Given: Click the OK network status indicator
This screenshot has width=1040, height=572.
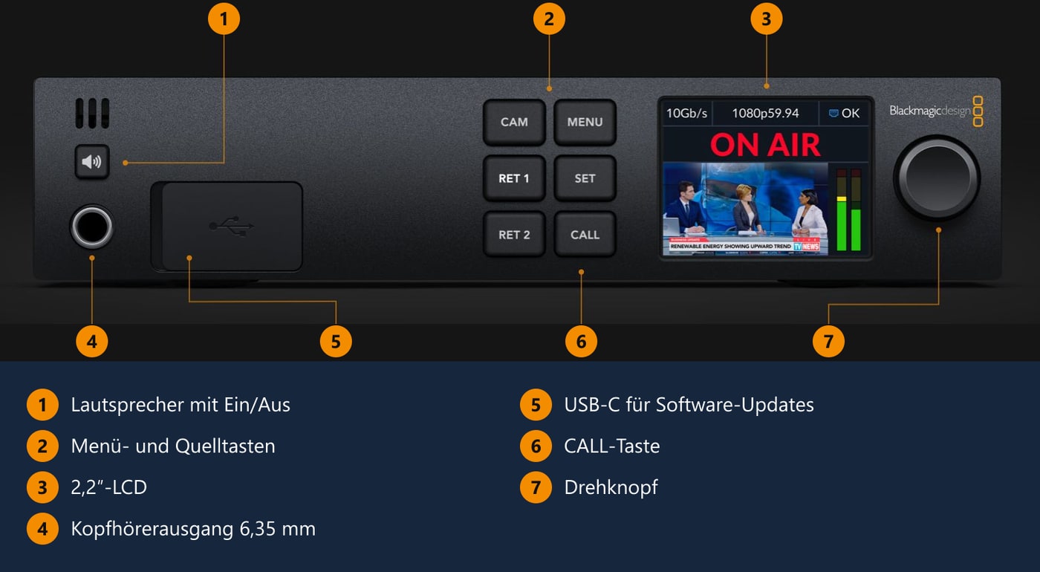Looking at the screenshot, I should tap(844, 113).
